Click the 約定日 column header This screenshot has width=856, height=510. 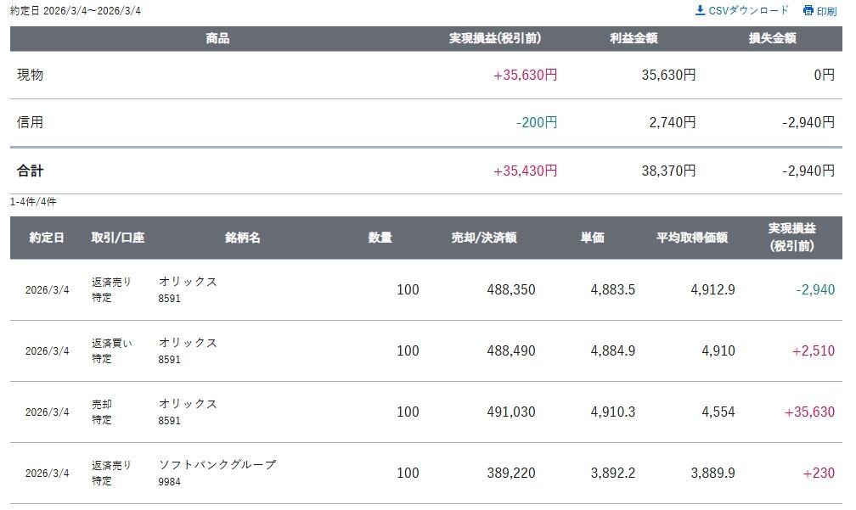point(47,238)
